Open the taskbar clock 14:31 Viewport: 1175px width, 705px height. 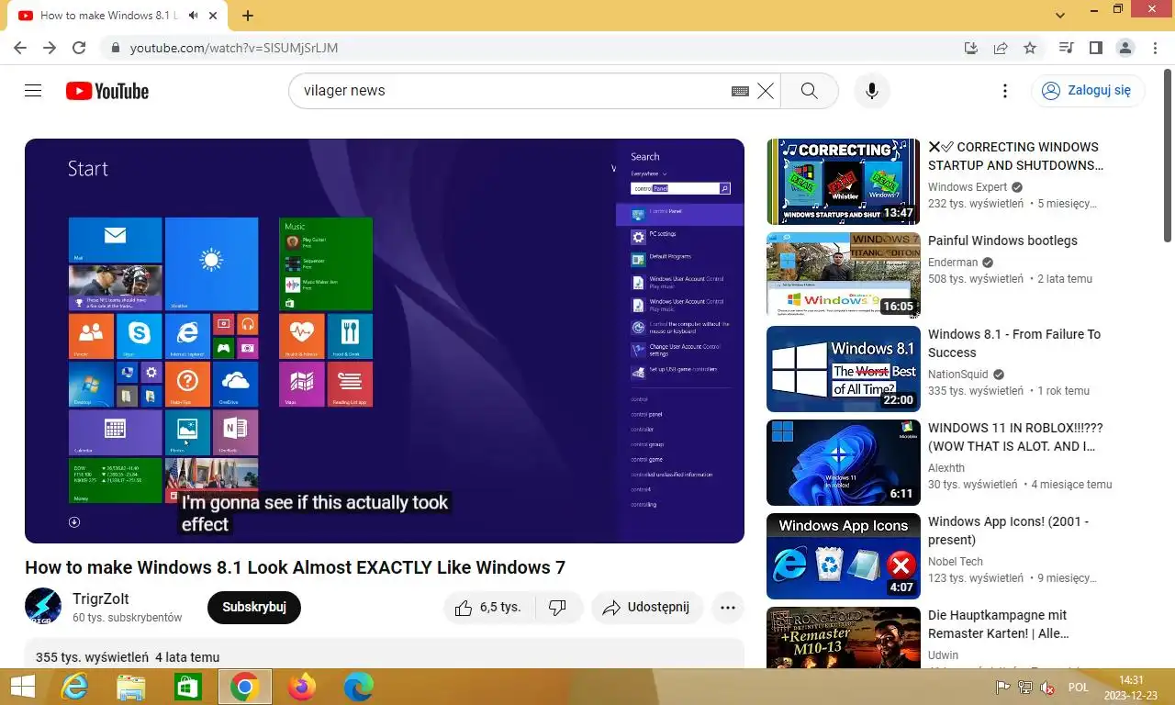(1132, 687)
